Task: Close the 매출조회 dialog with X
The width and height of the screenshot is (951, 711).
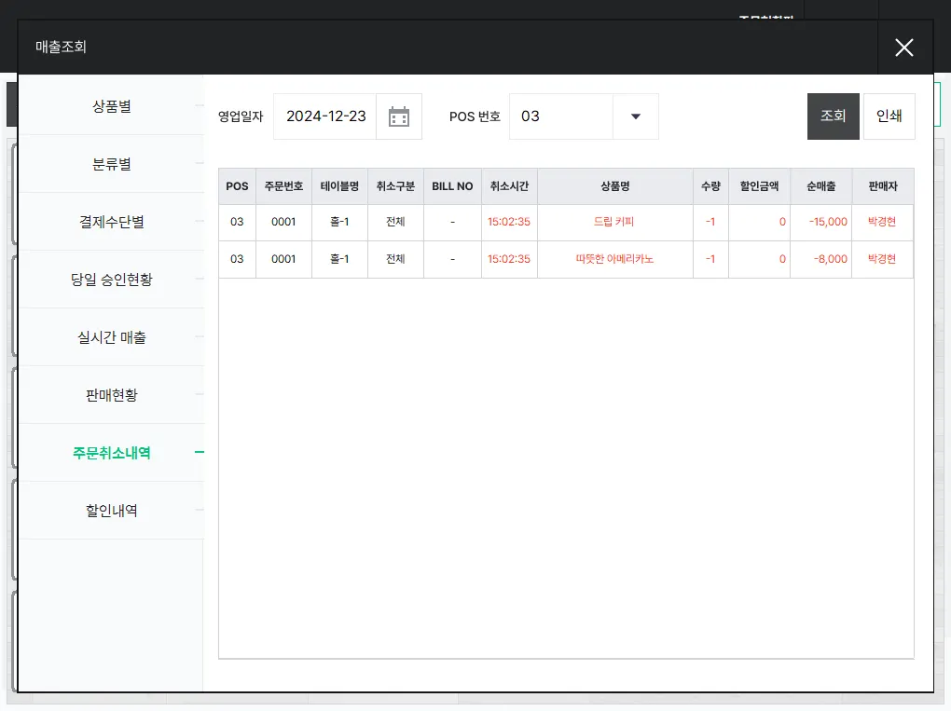Action: click(904, 48)
